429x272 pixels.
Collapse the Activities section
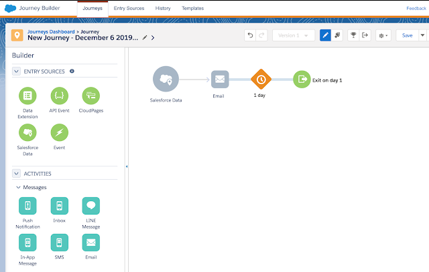[x=16, y=174]
